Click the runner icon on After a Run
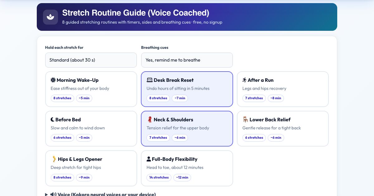 244,80
